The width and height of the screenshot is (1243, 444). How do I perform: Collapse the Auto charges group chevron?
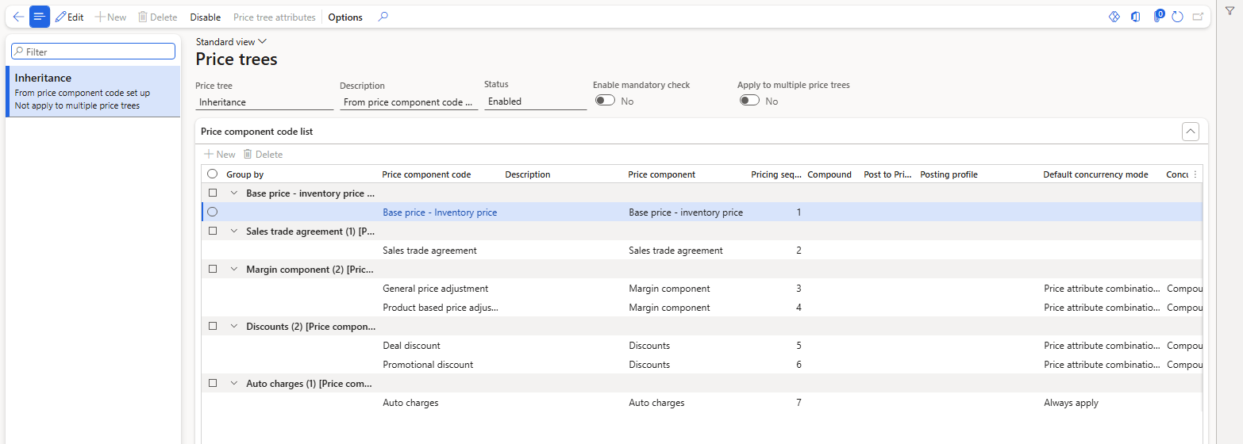(x=234, y=383)
